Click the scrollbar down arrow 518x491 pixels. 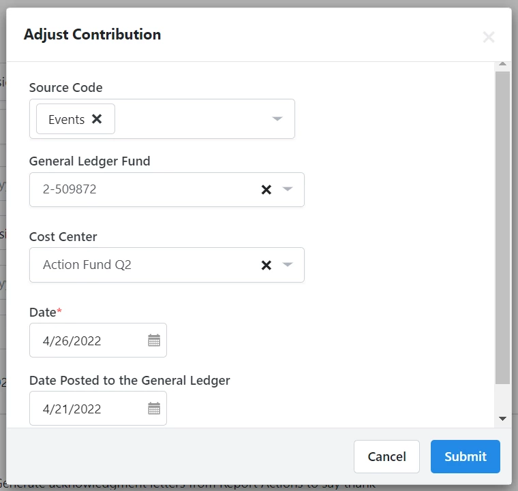502,419
